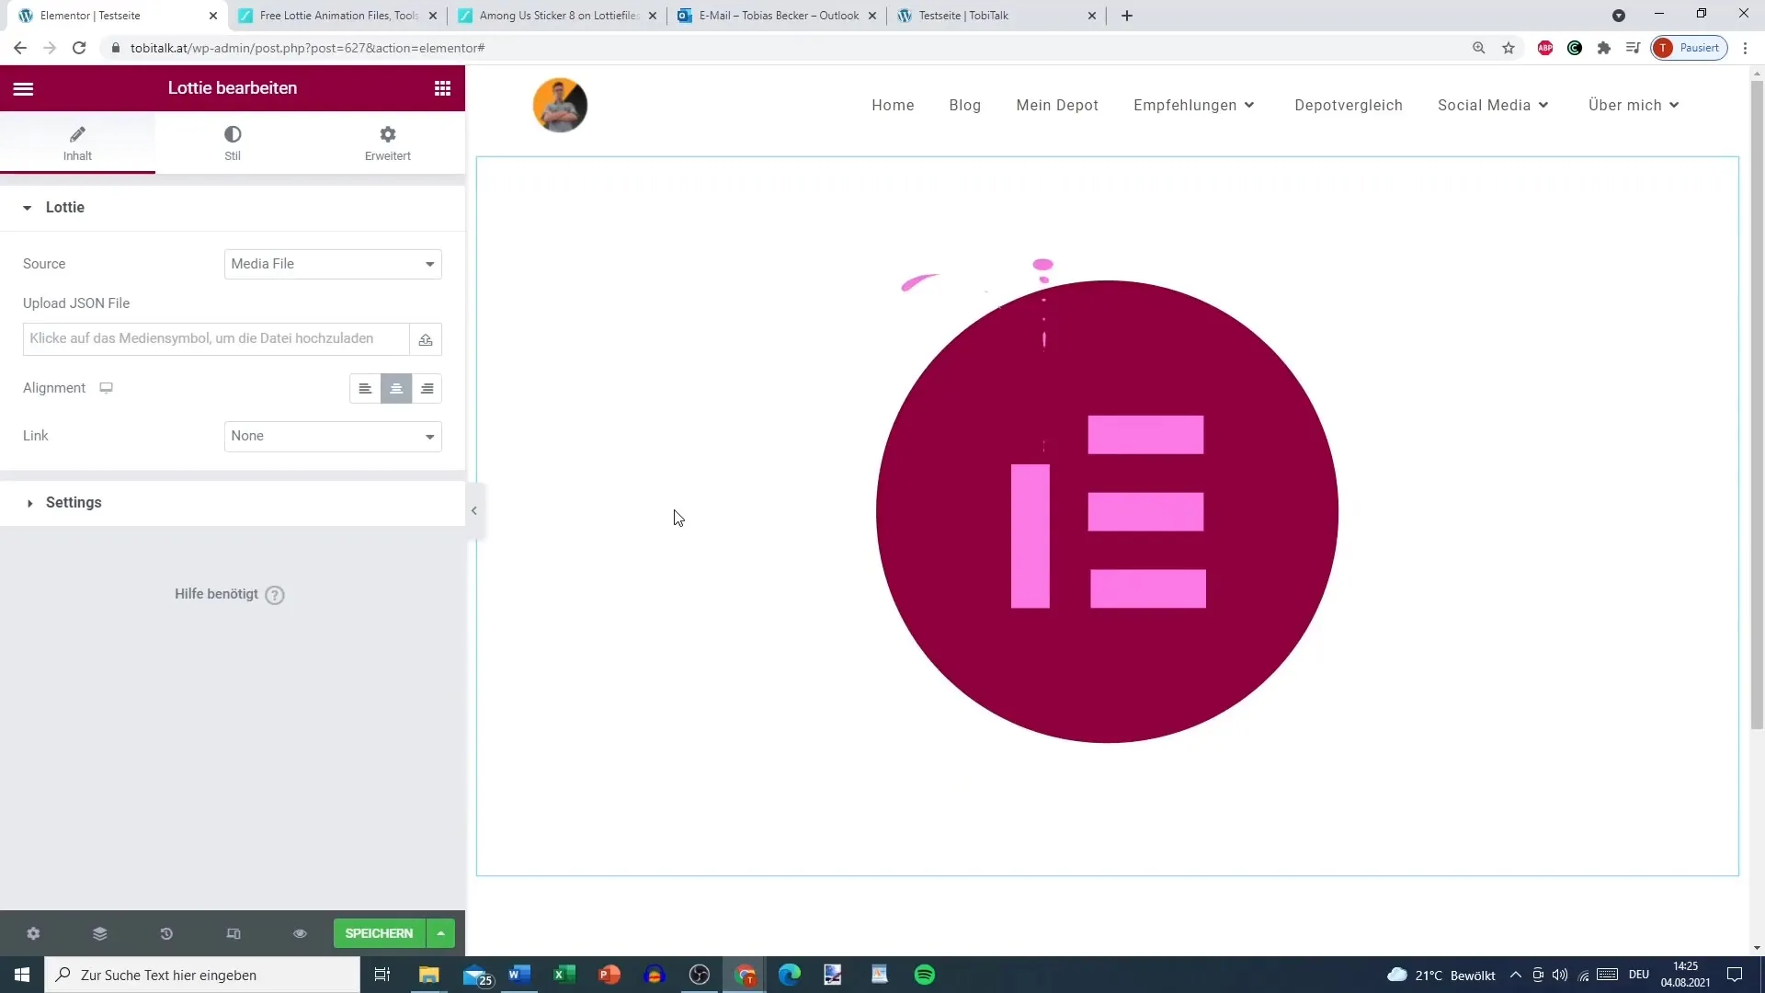
Task: Align the Lottie animation to the center
Action: click(396, 389)
